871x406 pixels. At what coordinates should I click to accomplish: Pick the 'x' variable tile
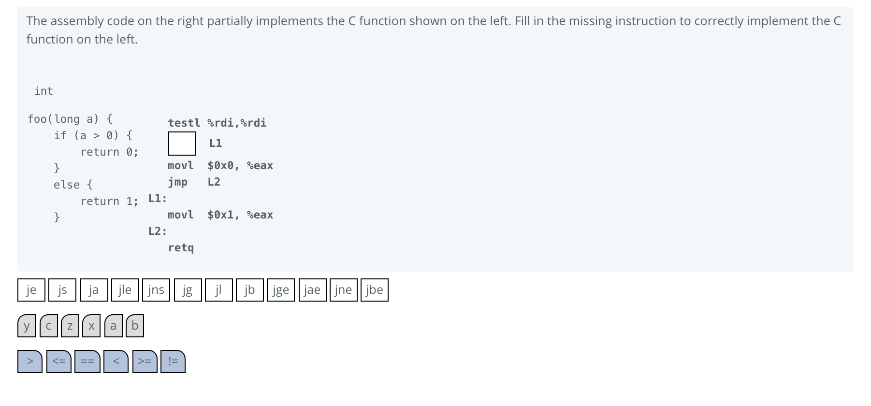(x=91, y=326)
